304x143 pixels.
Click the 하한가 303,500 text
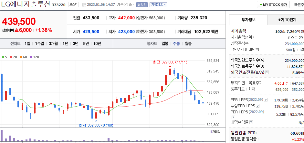click(151, 32)
